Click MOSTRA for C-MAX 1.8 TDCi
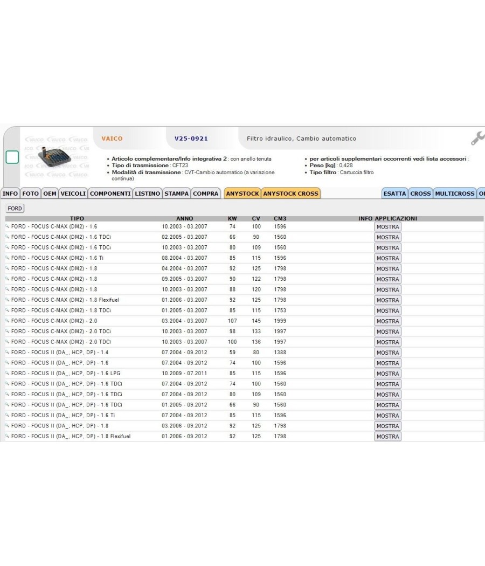 [388, 310]
